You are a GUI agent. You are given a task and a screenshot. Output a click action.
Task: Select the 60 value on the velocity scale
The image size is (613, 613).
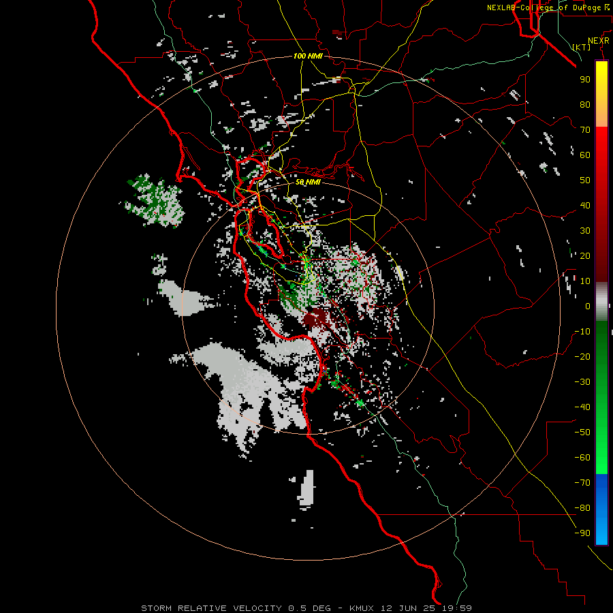click(x=585, y=155)
